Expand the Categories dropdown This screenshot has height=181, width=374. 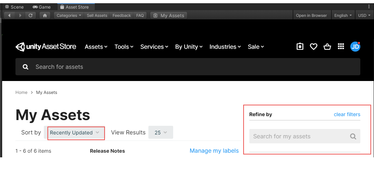[69, 15]
